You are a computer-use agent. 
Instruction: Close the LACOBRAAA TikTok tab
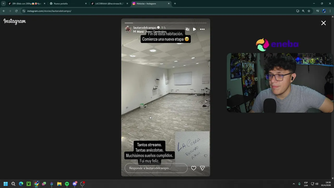[127, 4]
